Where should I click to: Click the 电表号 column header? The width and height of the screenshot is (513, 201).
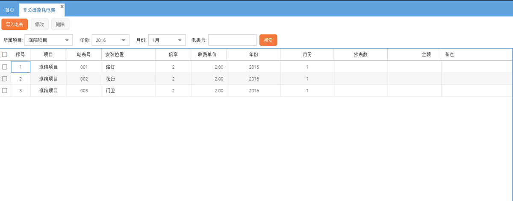[84, 55]
